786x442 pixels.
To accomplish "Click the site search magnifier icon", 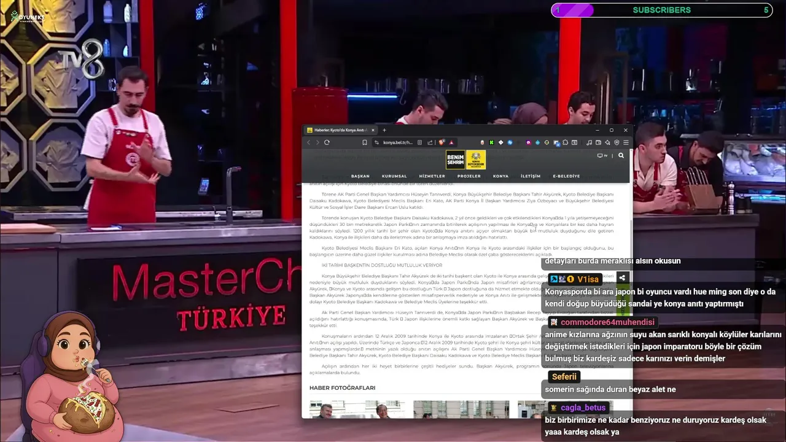I will (621, 155).
